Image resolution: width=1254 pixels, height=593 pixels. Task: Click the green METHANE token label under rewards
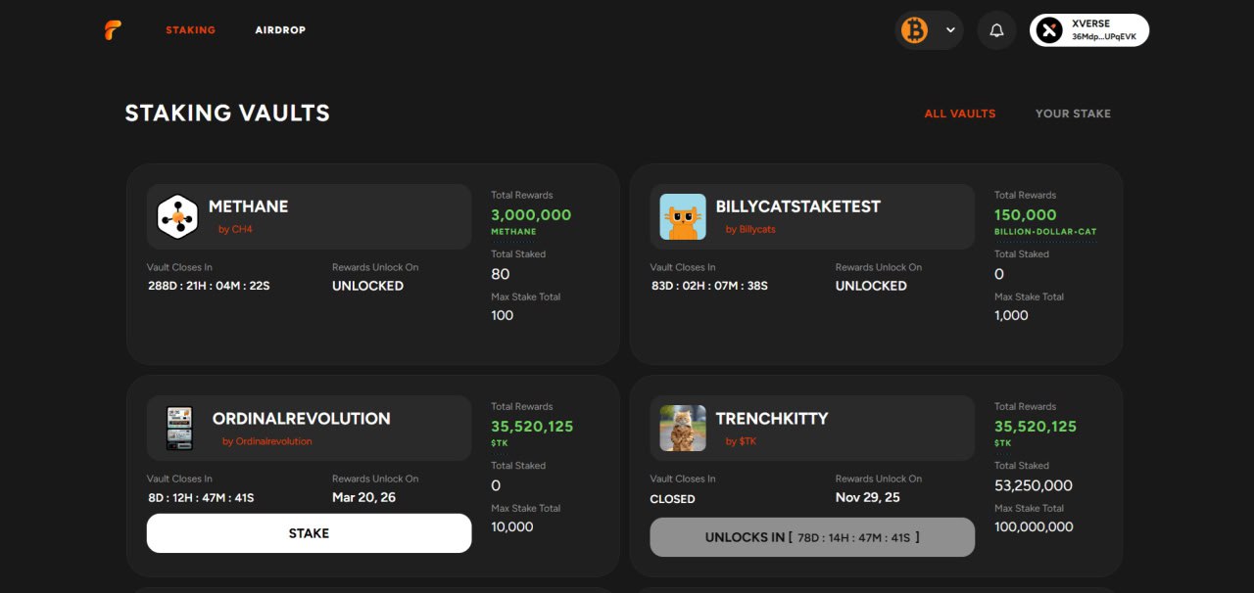(513, 232)
